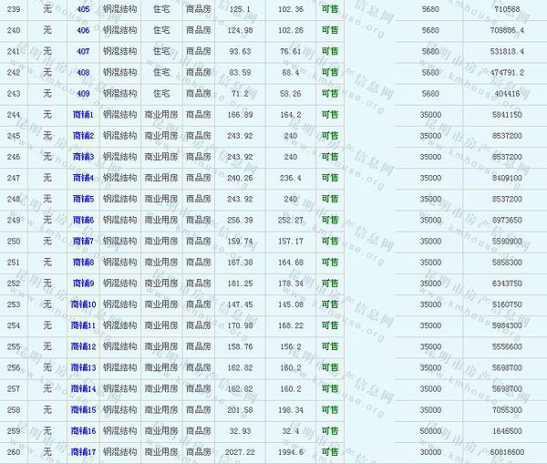Viewport: 547px width, 464px height.
Task: Open the 商铺12 shop link
Action: [x=83, y=346]
